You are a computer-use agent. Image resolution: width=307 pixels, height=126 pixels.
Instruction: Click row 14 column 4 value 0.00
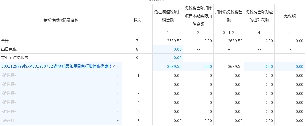269,103
